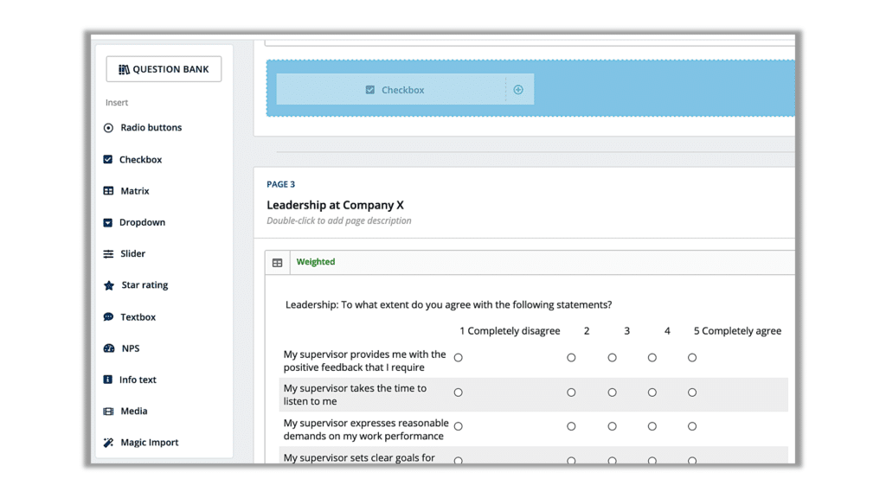Choose the Star rating icon
Image resolution: width=886 pixels, height=498 pixels.
pos(108,285)
